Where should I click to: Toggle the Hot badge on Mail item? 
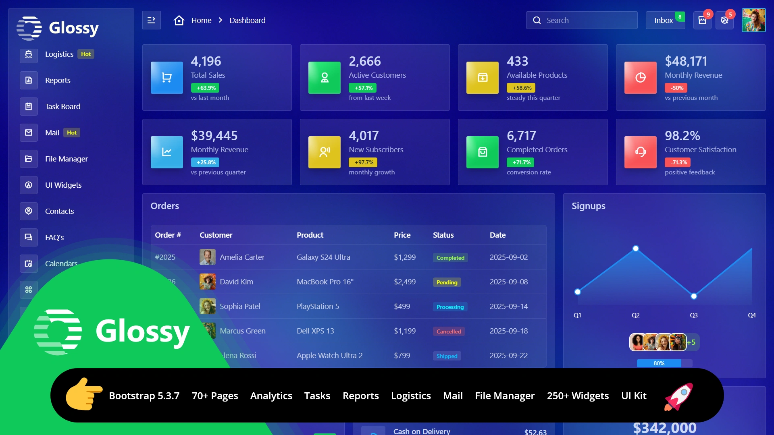click(x=71, y=133)
